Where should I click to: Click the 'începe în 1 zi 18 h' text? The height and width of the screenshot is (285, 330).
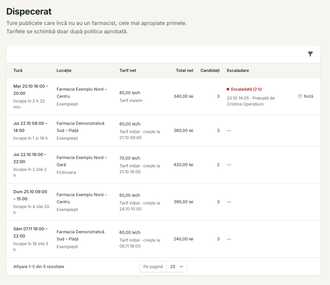[x=31, y=138]
